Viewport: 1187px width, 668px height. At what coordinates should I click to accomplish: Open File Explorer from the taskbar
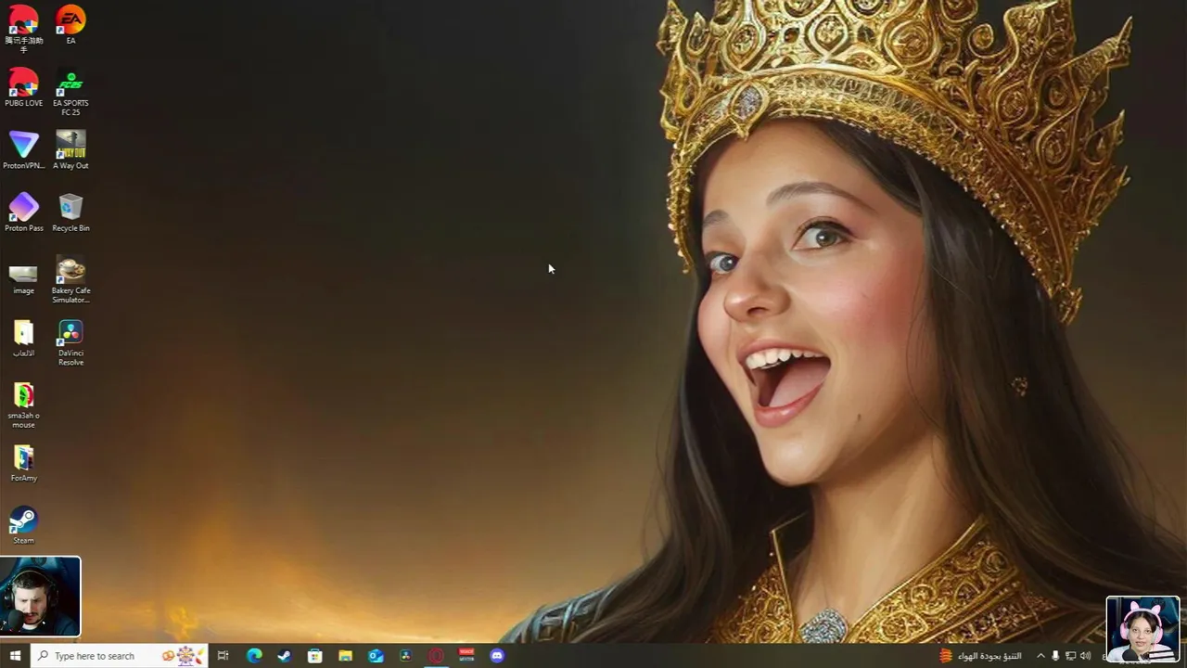tap(345, 656)
